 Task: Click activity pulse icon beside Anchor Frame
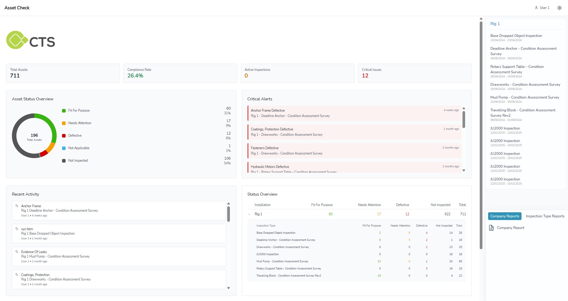[x=17, y=206]
